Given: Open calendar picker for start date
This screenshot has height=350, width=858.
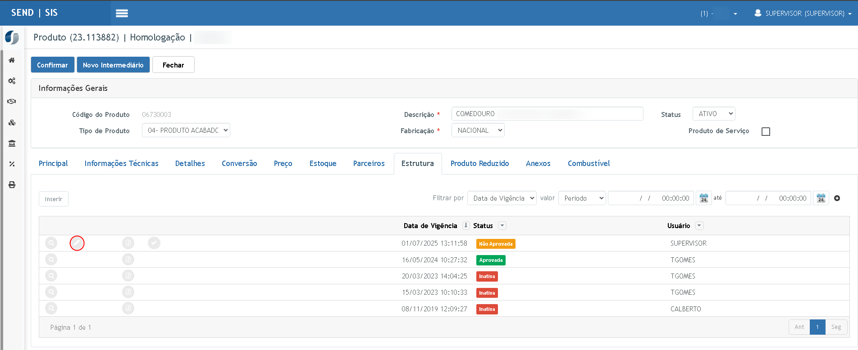Looking at the screenshot, I should 704,198.
